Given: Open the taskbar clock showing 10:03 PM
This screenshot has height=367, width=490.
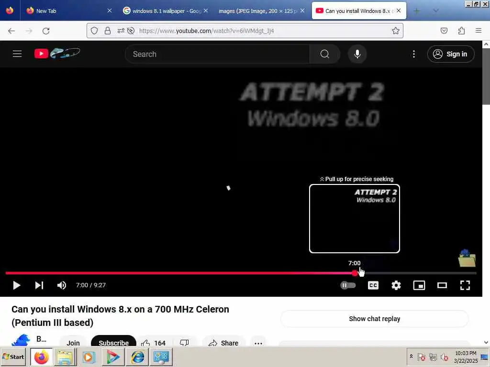Looking at the screenshot, I should pos(466,356).
